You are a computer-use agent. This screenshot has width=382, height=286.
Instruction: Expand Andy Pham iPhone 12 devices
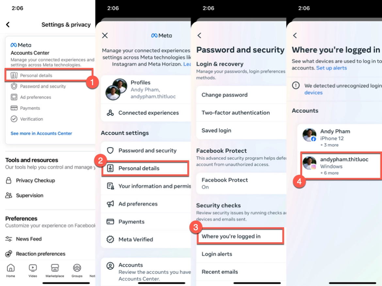coord(339,138)
